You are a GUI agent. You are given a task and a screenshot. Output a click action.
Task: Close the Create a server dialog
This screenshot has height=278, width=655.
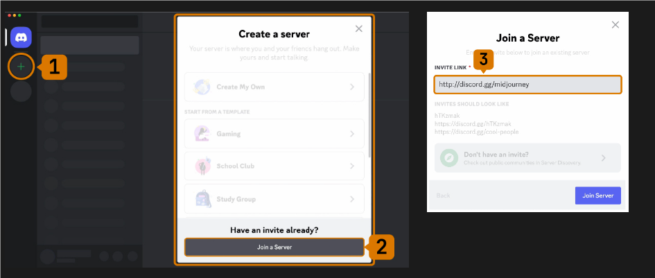(358, 29)
